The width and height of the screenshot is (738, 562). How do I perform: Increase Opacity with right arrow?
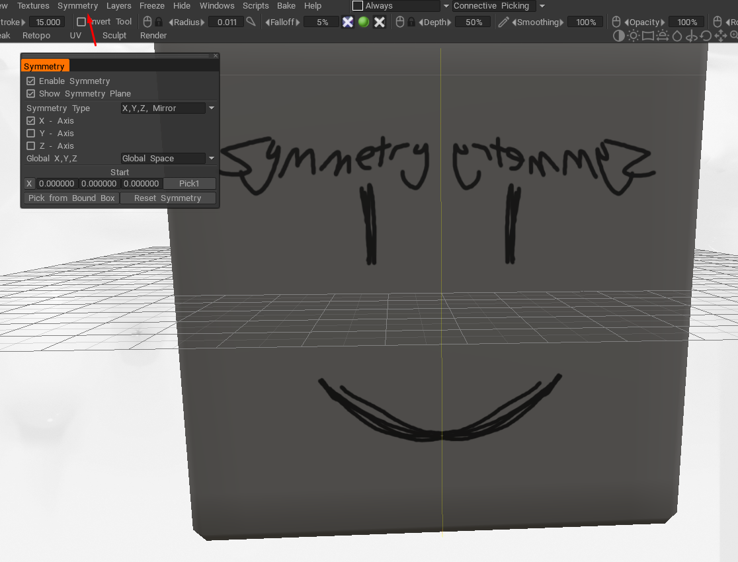[663, 22]
